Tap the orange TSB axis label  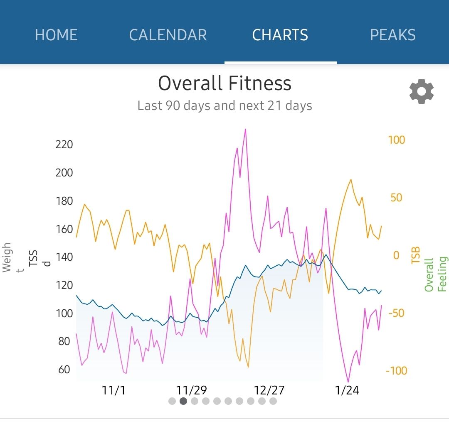coord(415,255)
